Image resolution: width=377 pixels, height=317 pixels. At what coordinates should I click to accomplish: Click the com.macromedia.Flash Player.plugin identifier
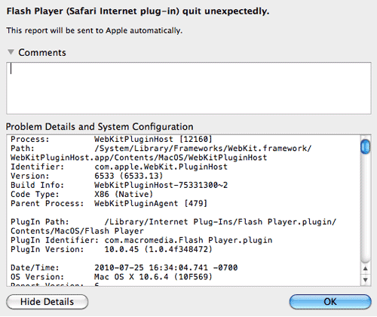[188, 240]
